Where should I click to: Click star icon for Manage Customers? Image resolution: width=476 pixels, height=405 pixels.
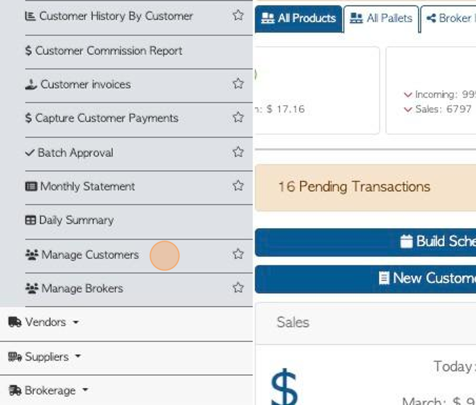click(x=238, y=254)
